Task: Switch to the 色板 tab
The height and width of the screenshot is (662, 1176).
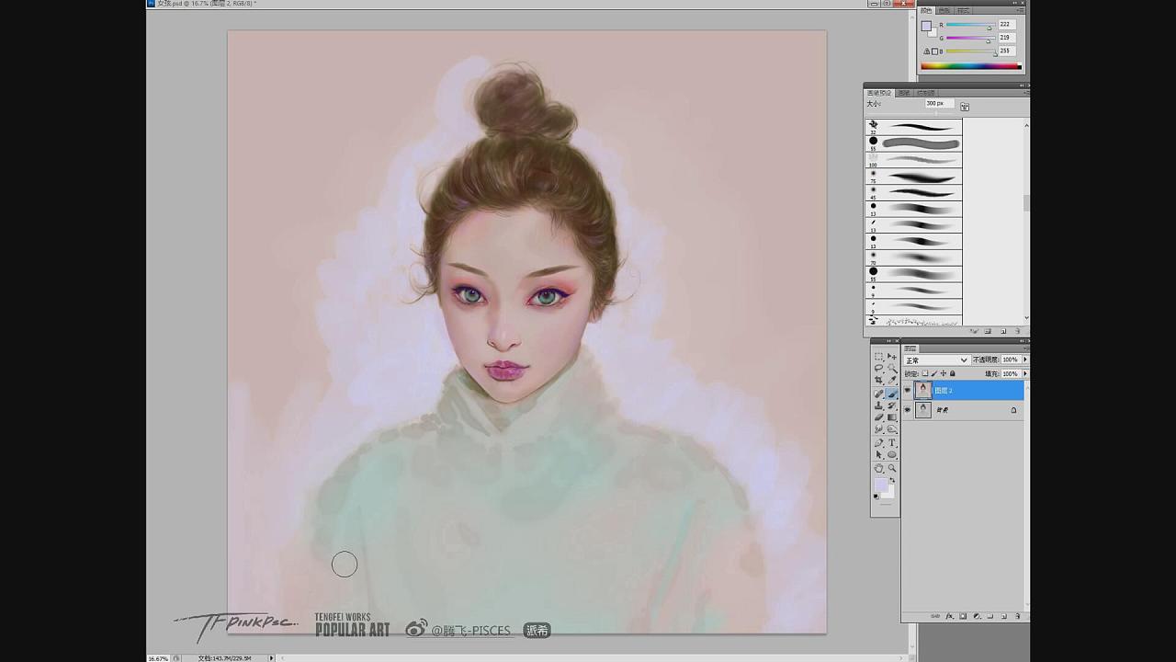Action: (944, 11)
